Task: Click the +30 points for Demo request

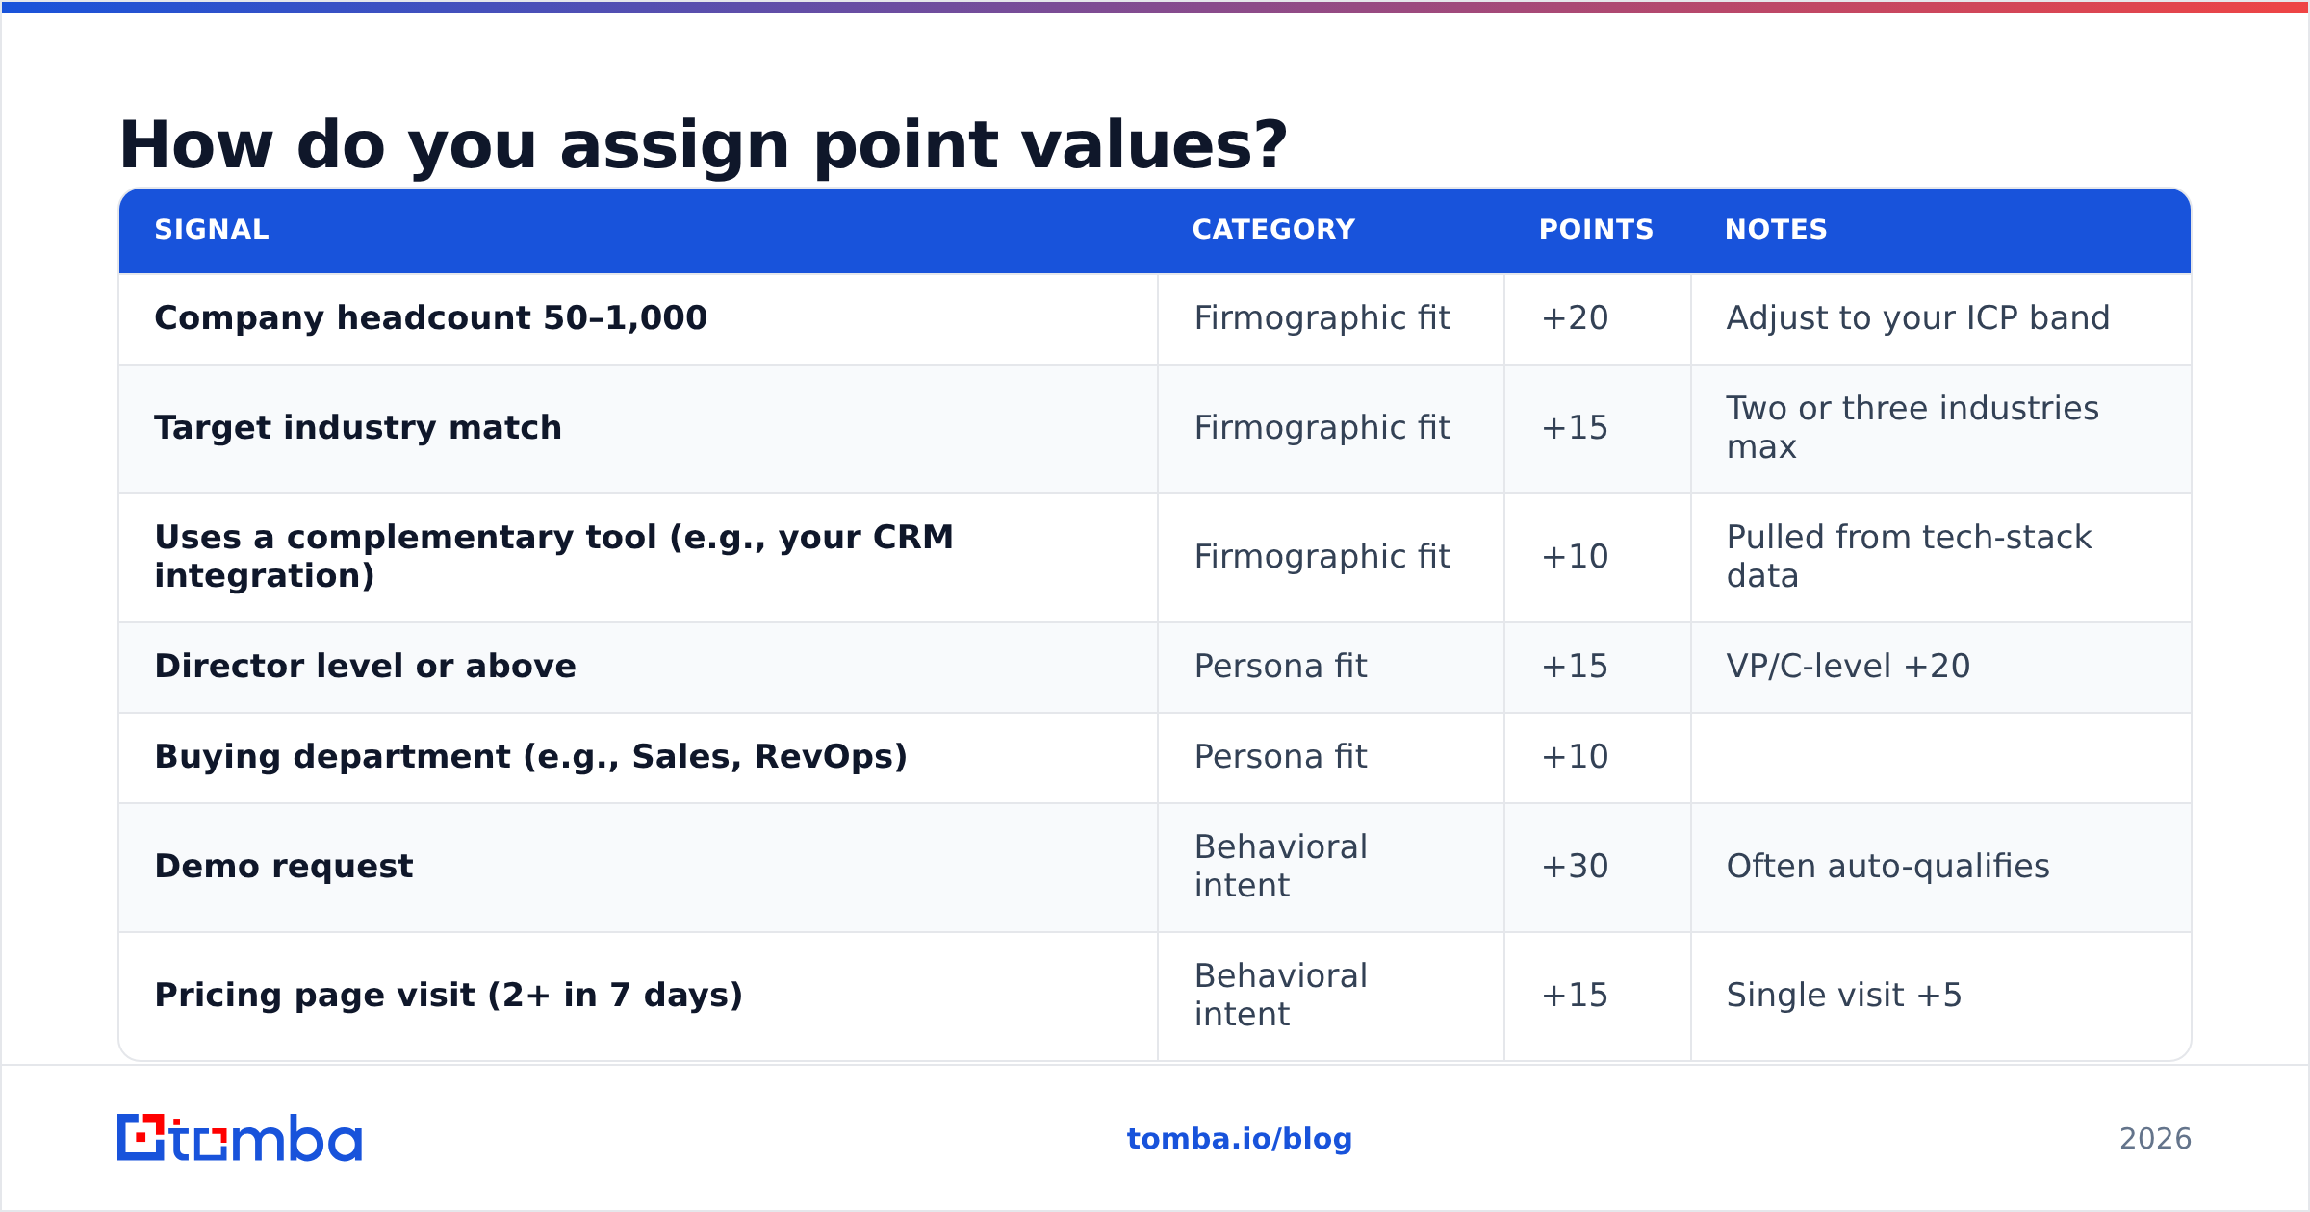Action: point(1575,867)
